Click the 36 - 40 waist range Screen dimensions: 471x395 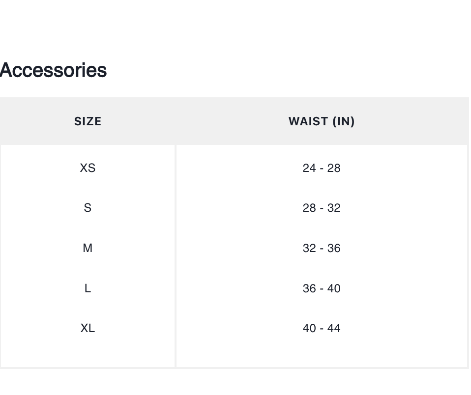pos(322,288)
